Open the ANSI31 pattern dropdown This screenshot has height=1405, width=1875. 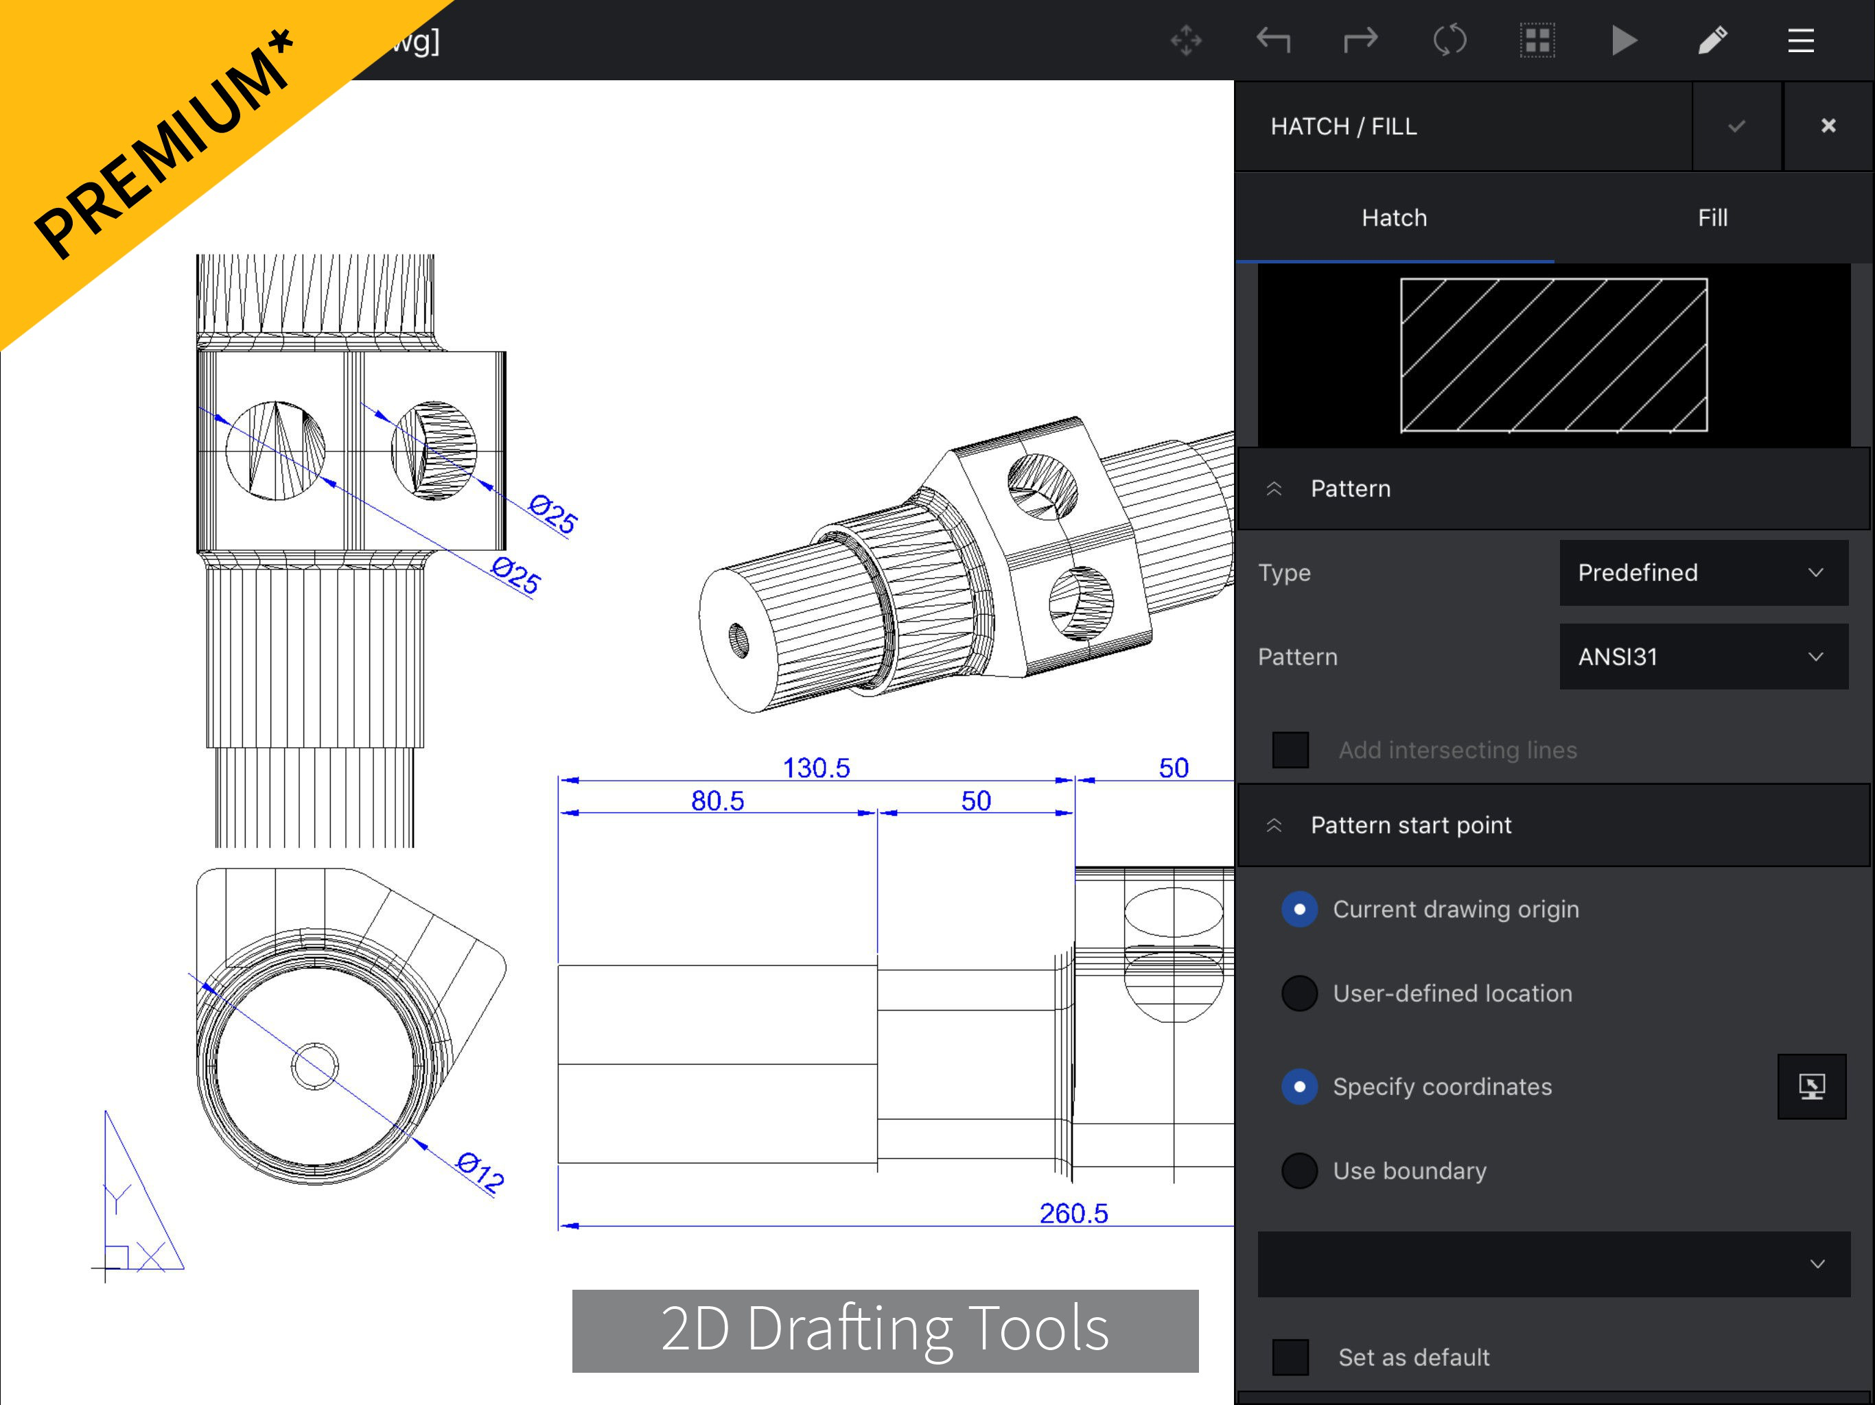click(x=1703, y=657)
